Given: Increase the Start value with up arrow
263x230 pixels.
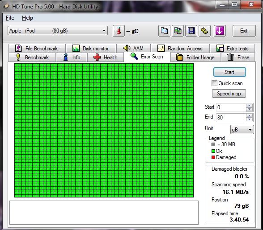Looking at the screenshot, I should [250, 106].
